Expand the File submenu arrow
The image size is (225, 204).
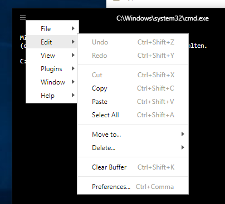tap(73, 28)
